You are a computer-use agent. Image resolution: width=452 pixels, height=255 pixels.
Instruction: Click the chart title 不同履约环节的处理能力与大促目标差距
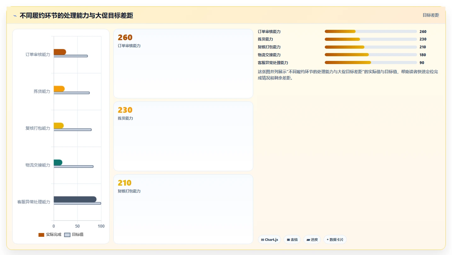point(76,16)
